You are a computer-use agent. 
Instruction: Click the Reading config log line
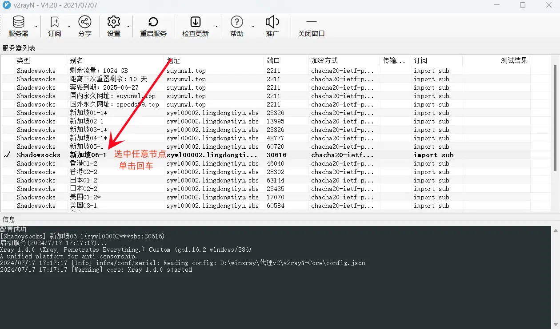[x=183, y=263]
